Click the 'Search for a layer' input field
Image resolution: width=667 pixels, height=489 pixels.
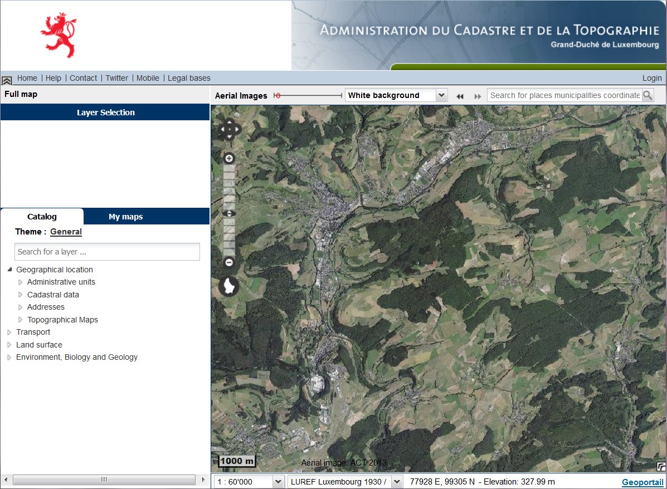pyautogui.click(x=106, y=252)
